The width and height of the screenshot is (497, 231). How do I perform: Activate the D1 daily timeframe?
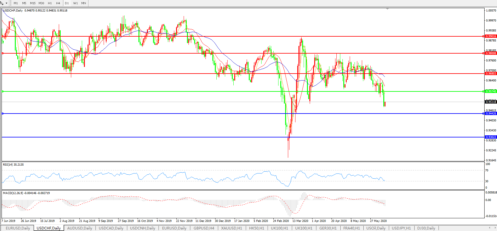tap(67, 3)
